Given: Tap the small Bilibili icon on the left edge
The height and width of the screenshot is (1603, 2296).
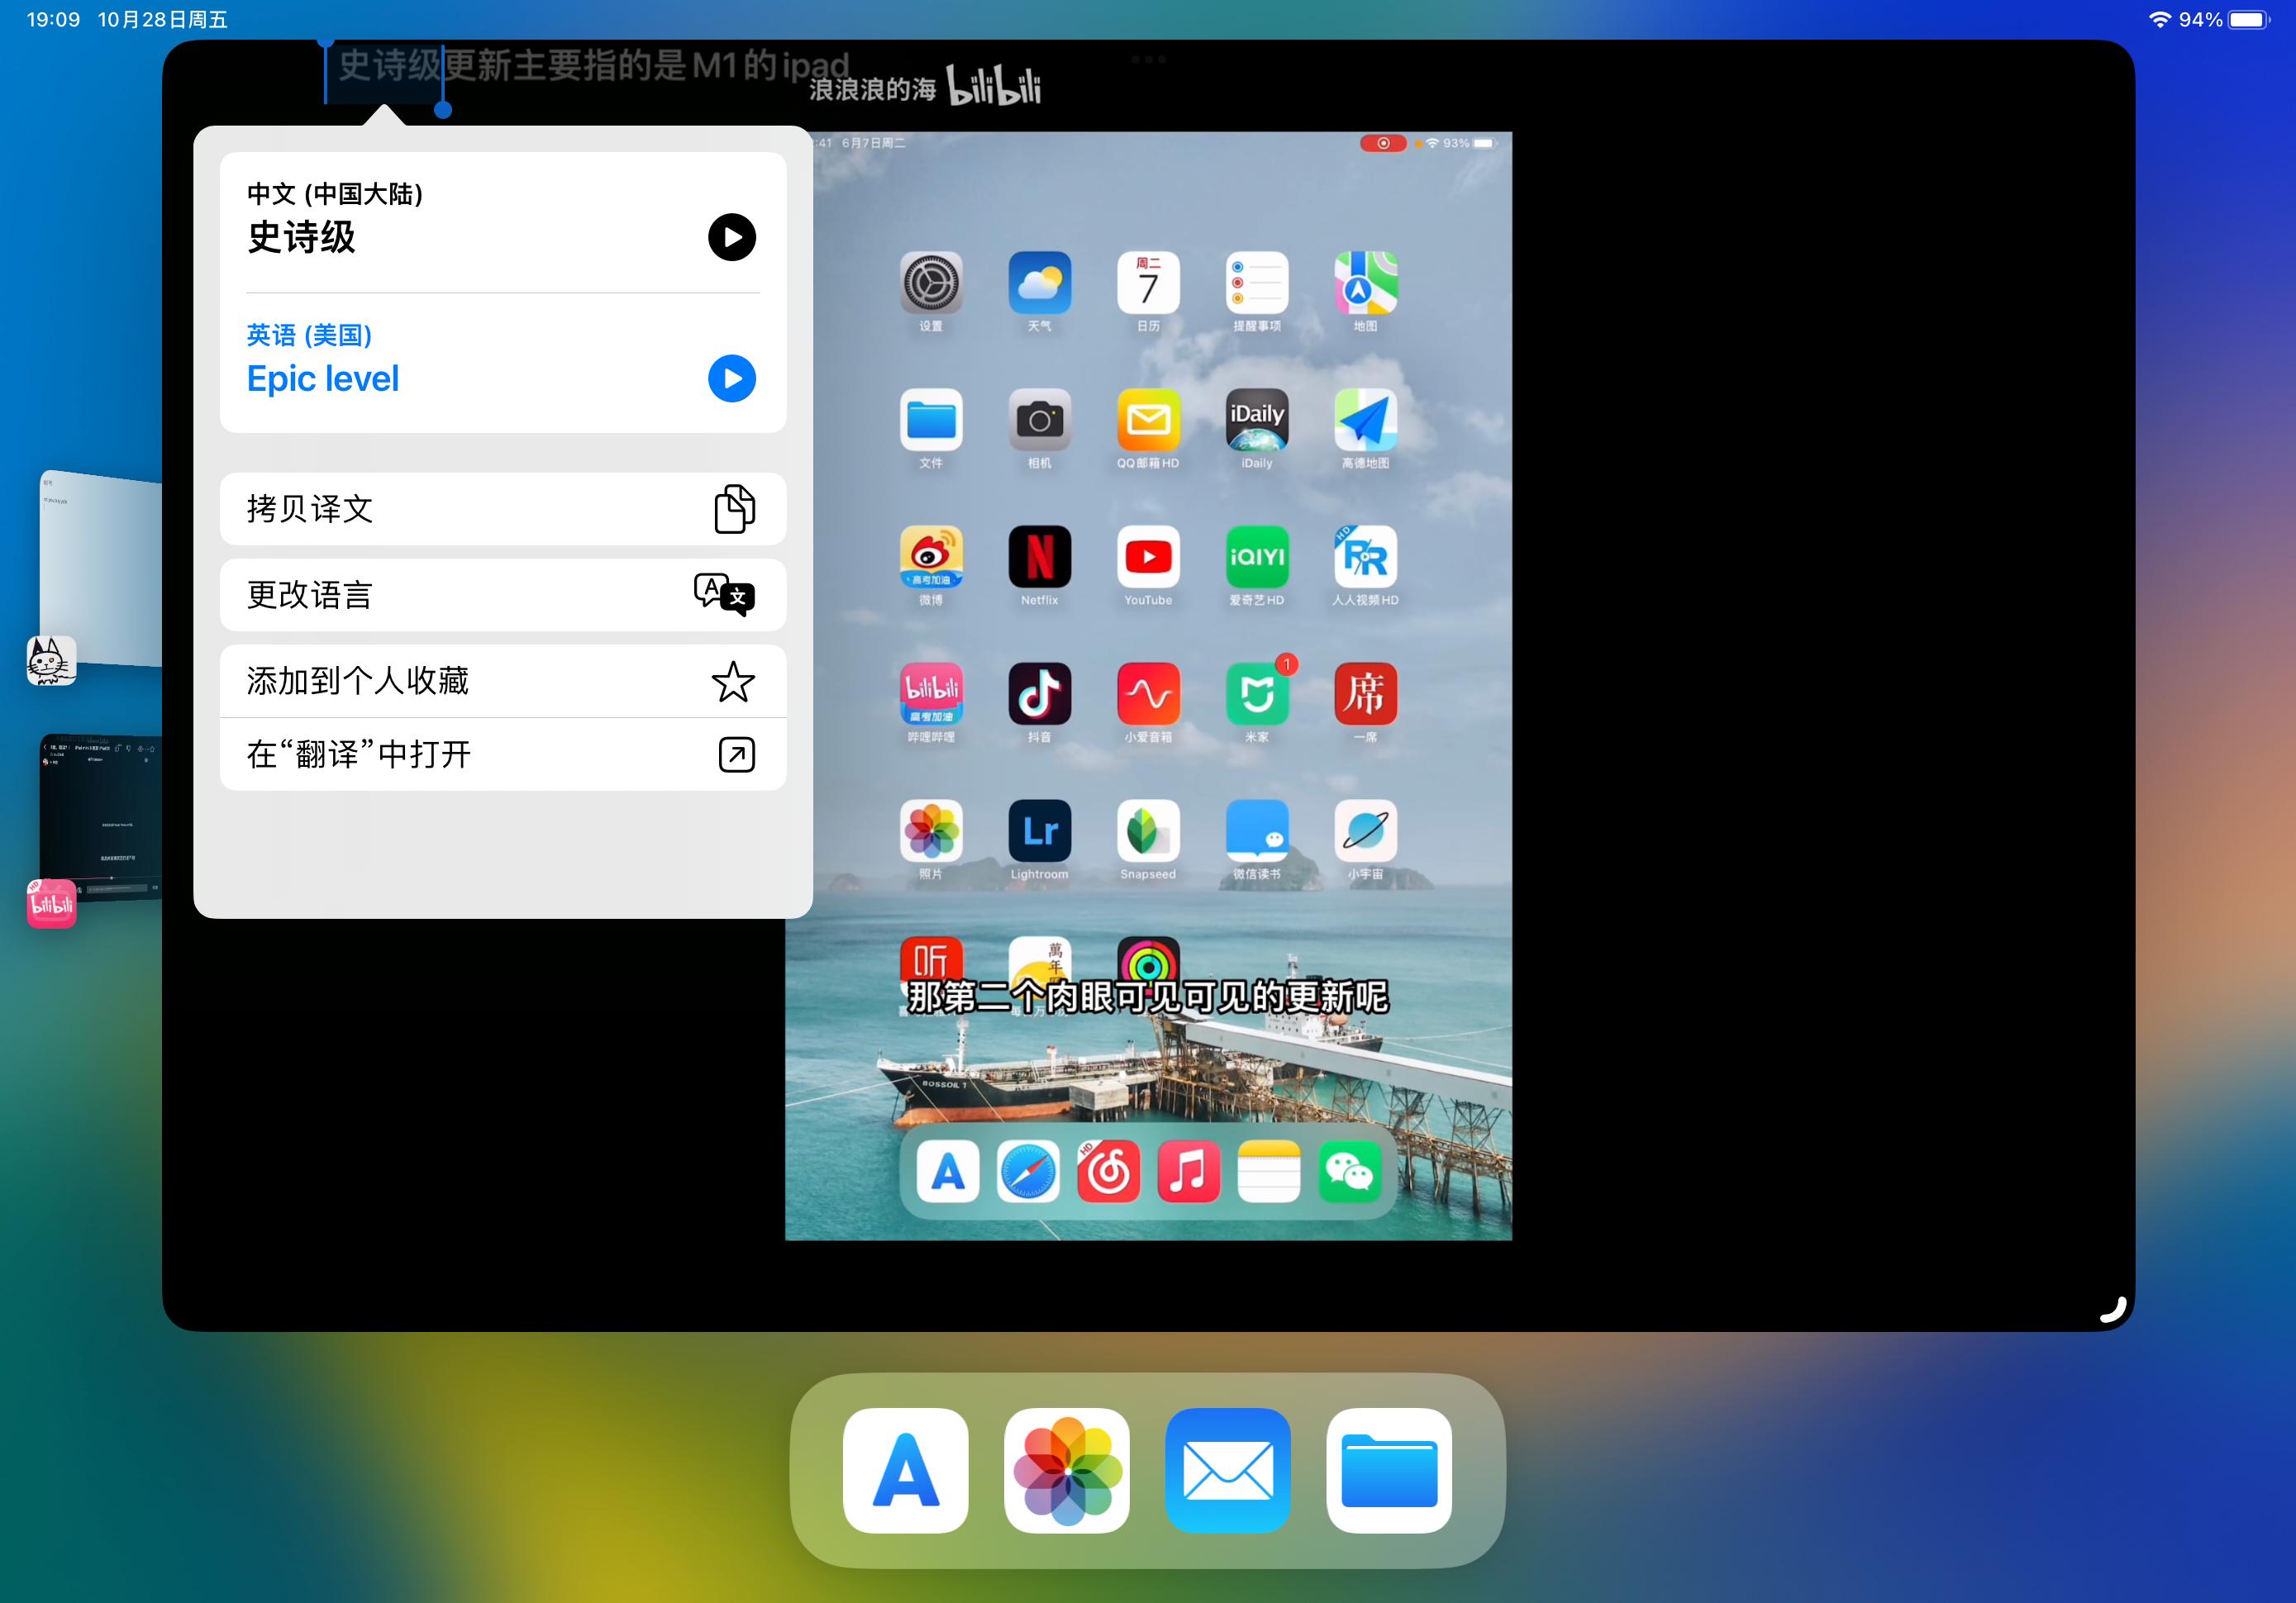Looking at the screenshot, I should tap(50, 905).
